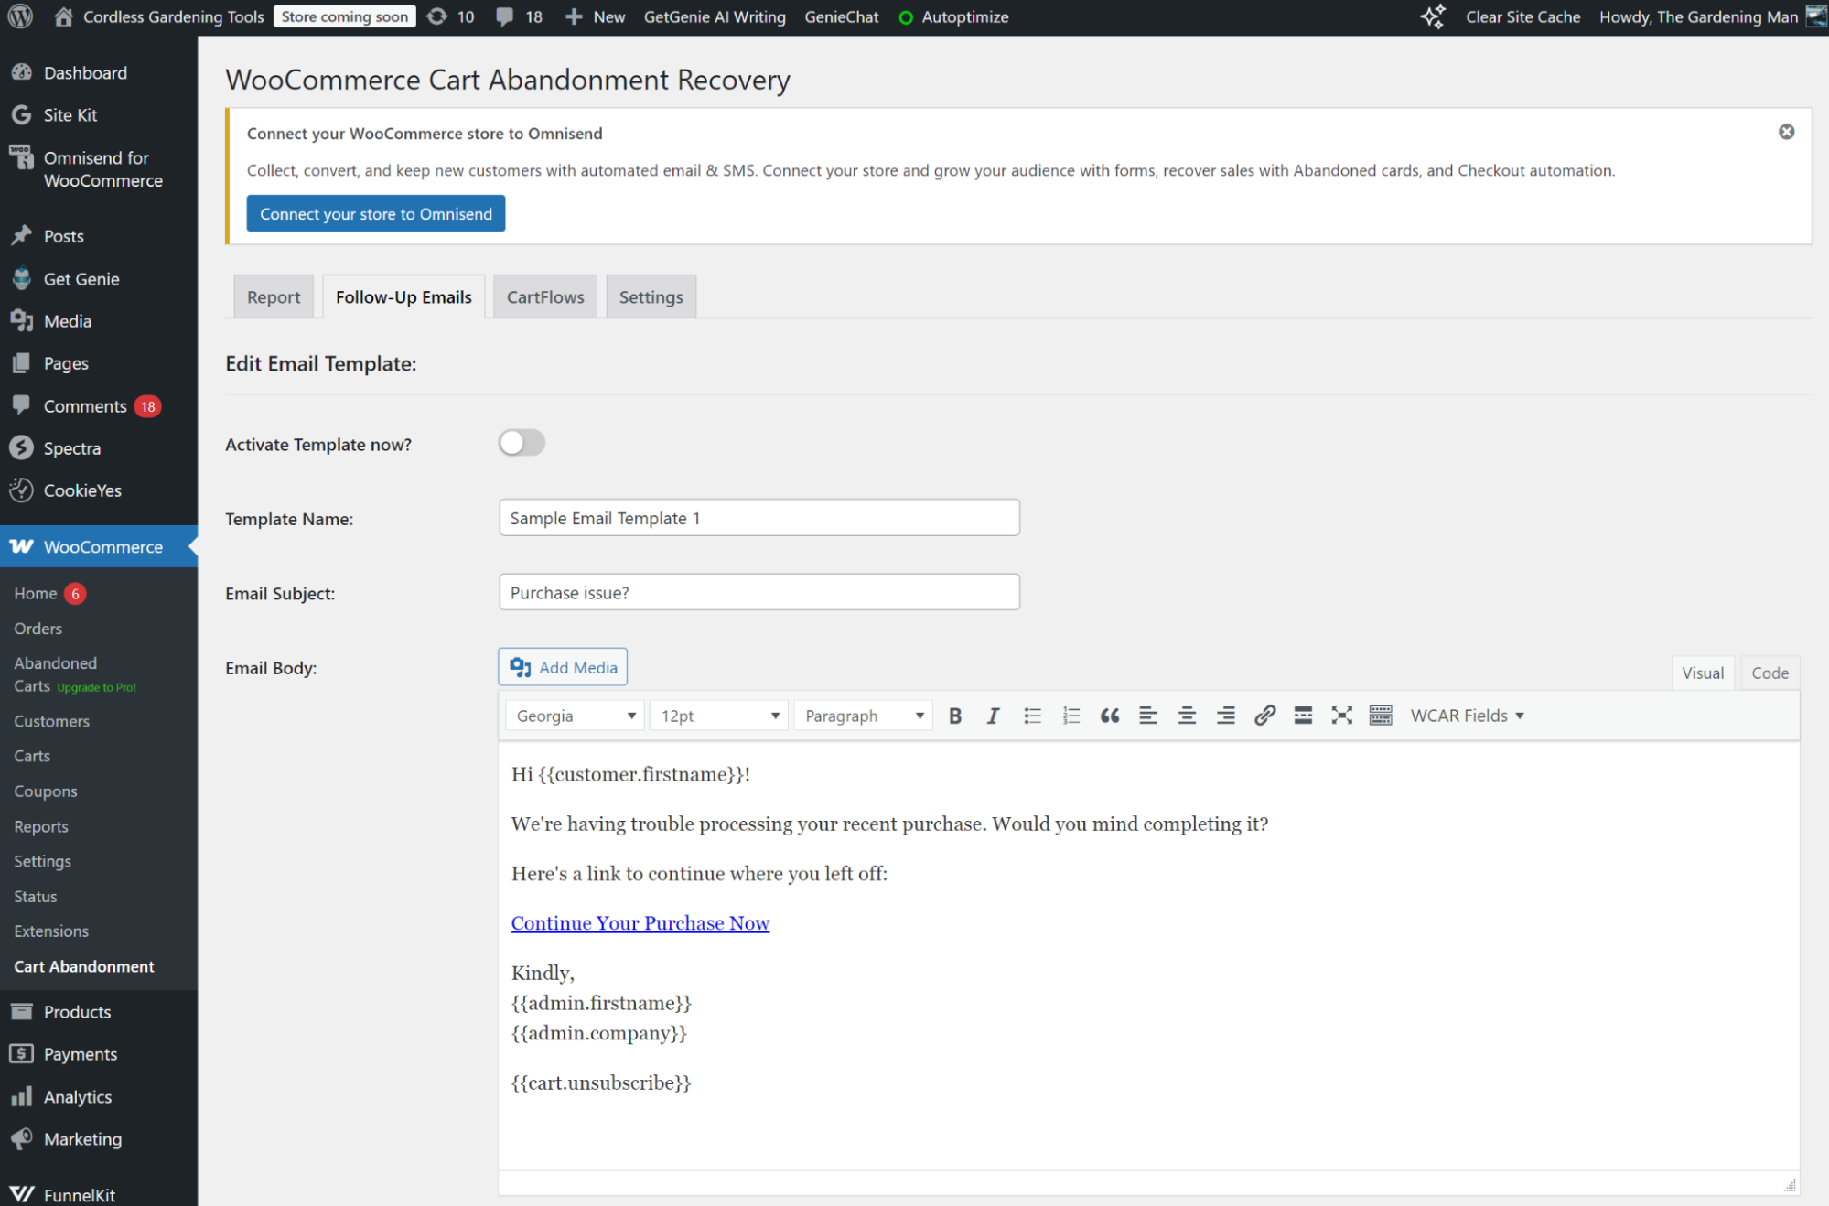Open WooCommerce Extensions submenu
The width and height of the screenshot is (1829, 1206).
[51, 931]
